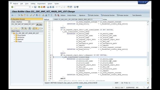The height and width of the screenshot is (90, 160).
Task: Click the green Enter checkmark icon
Action: 12,7
